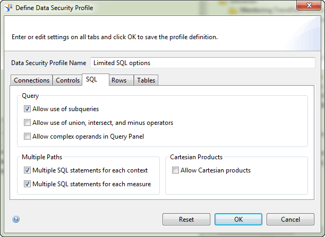Viewport: 325px width, 237px height.
Task: Go to the Rows tab
Action: [119, 80]
